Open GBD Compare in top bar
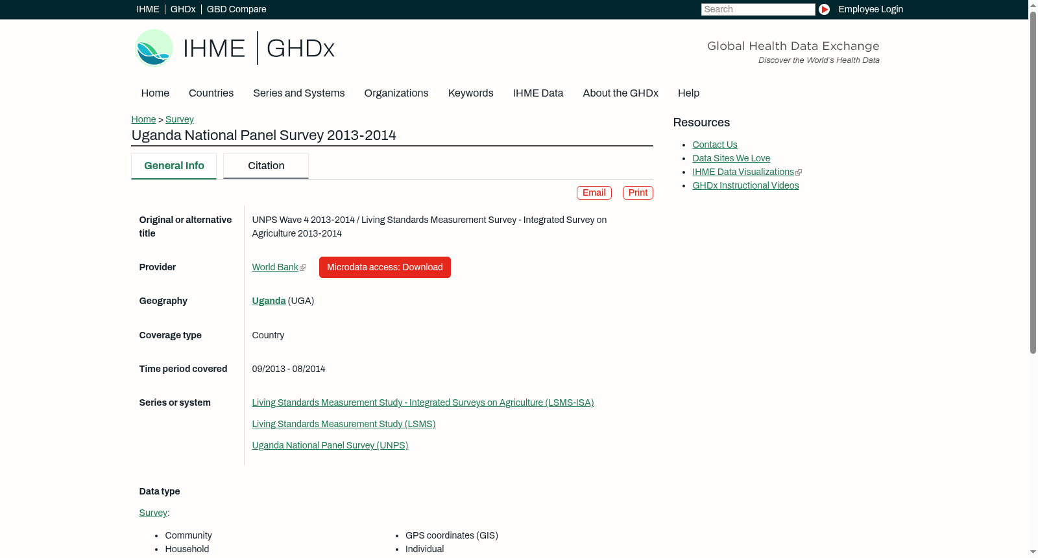Image resolution: width=1038 pixels, height=558 pixels. (236, 9)
